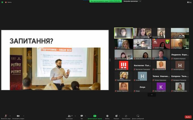Screen dimensions: 193x120
Task: Toggle the Запись record button
Action: click(x=107, y=116)
